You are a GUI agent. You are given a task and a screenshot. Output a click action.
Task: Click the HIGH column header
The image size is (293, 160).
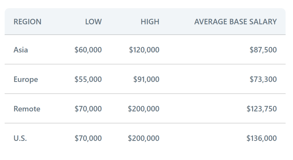tap(150, 22)
